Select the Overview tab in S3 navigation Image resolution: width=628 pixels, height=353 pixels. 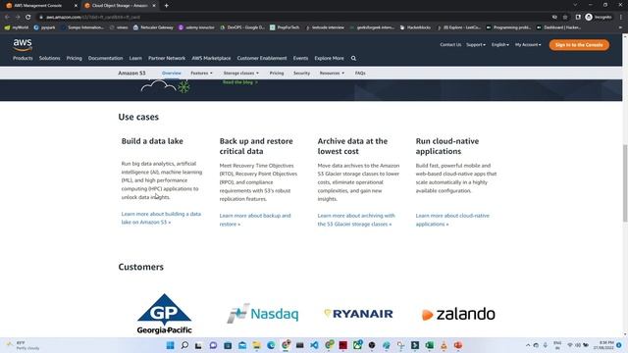(x=172, y=74)
